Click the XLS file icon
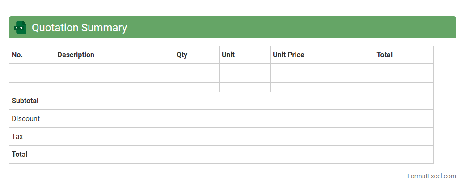This screenshot has height=189, width=465. pos(20,27)
